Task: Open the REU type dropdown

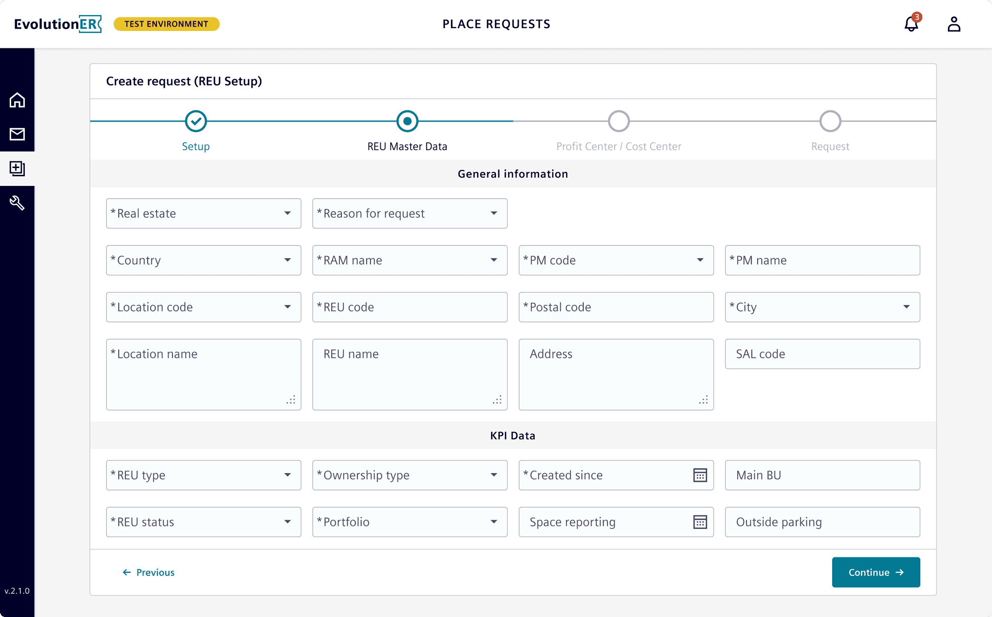Action: [x=203, y=475]
